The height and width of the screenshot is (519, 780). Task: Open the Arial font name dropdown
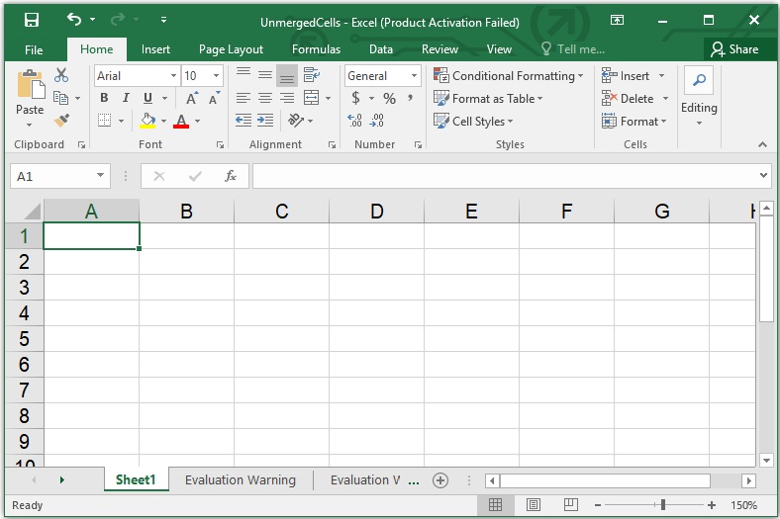click(x=173, y=76)
